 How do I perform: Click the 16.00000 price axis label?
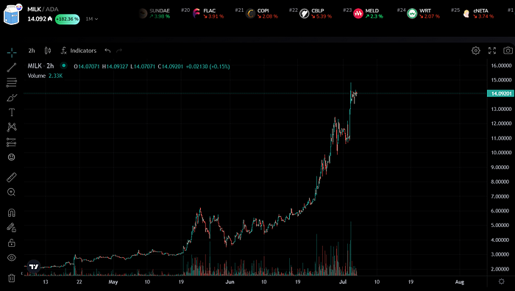[x=501, y=65]
